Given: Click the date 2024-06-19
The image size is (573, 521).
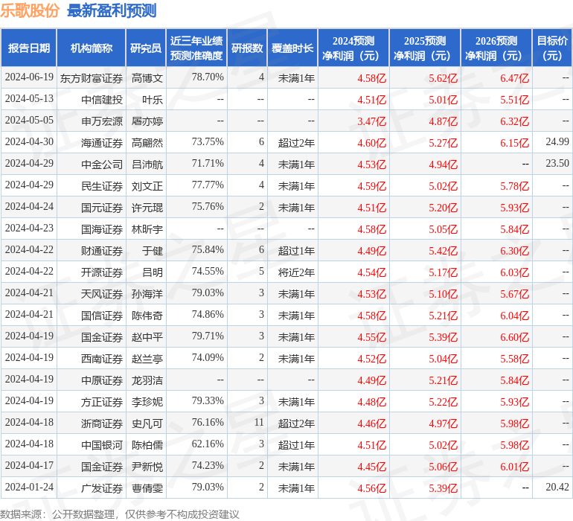Looking at the screenshot, I should pos(29,77).
